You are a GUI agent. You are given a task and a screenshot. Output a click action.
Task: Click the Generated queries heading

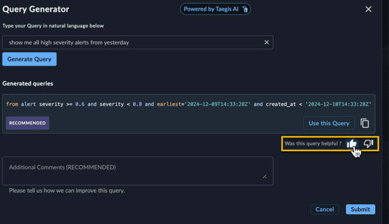(x=28, y=83)
